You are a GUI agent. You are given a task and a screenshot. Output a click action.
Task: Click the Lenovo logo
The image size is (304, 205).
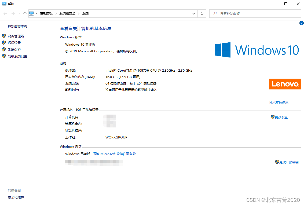tap(285, 84)
